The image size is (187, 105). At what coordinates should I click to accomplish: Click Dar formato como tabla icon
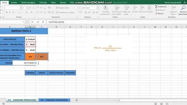tap(117, 8)
